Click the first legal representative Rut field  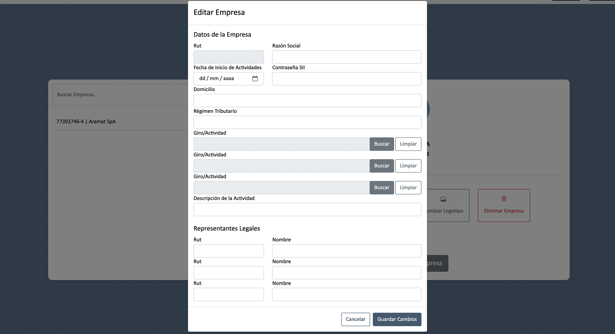(x=228, y=251)
